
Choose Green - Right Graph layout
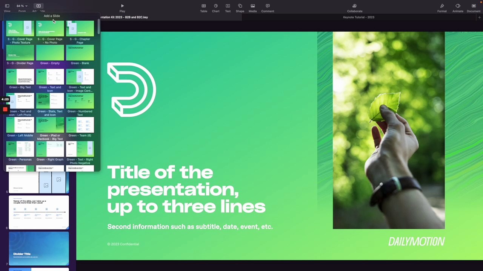tap(50, 149)
